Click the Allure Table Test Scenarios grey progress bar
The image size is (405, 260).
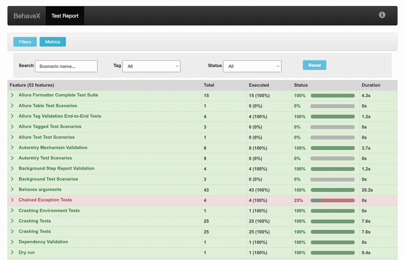[x=333, y=106]
